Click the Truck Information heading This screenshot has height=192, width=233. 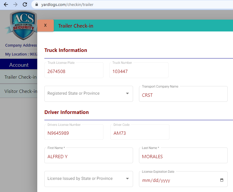[66, 50]
